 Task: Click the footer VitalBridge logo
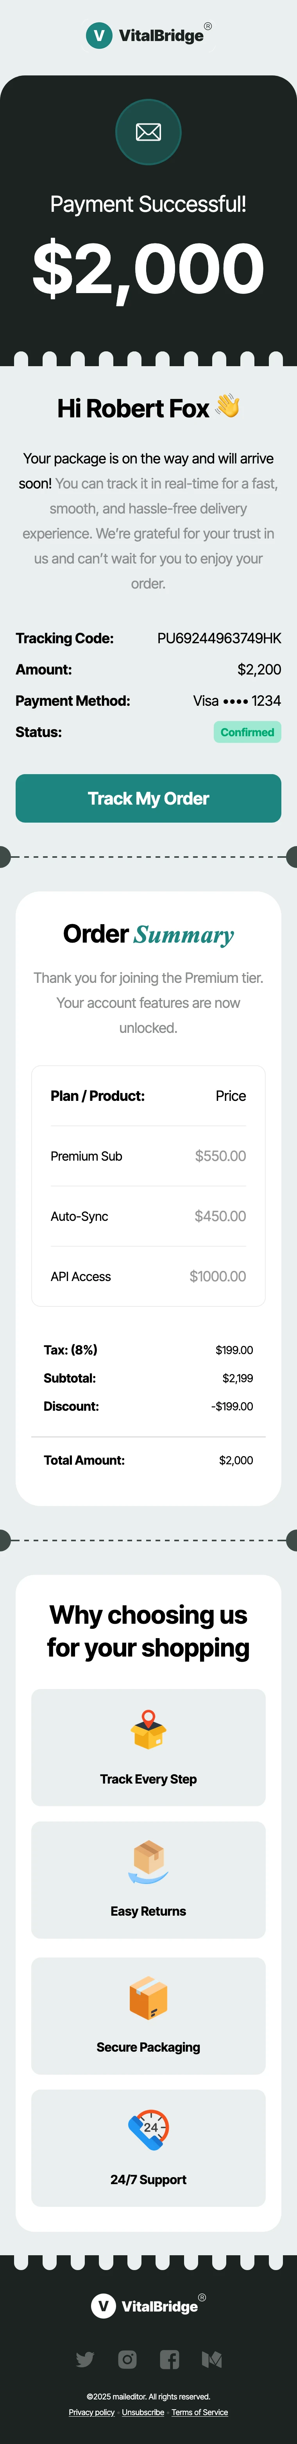(x=148, y=2306)
